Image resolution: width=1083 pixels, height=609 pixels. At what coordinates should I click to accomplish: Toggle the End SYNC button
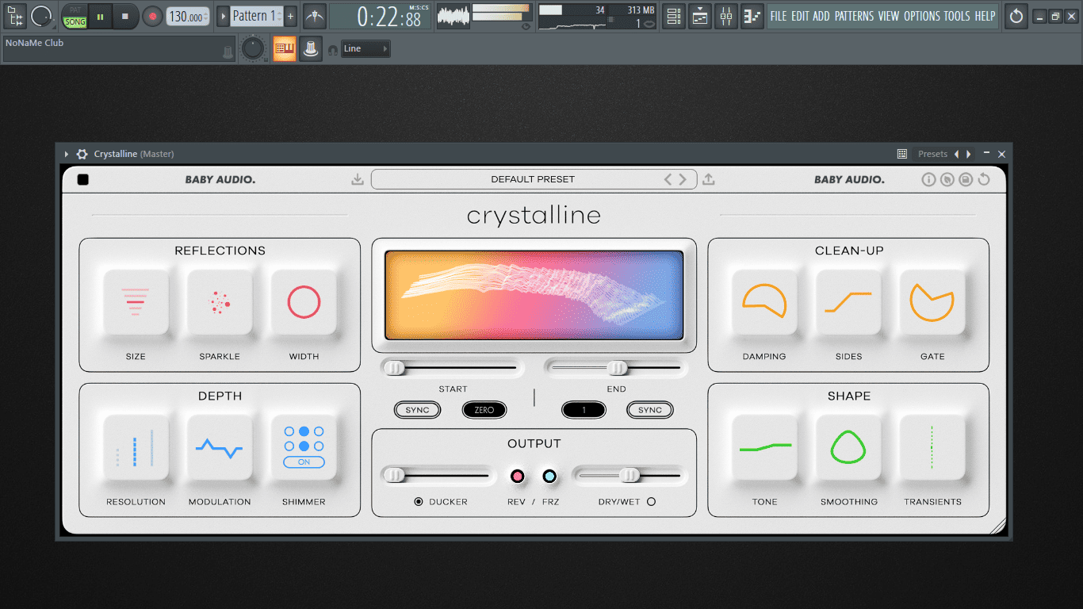[650, 410]
